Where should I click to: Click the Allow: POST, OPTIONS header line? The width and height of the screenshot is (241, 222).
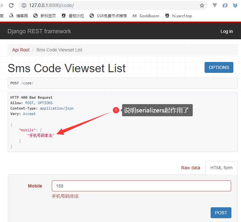tap(31, 103)
